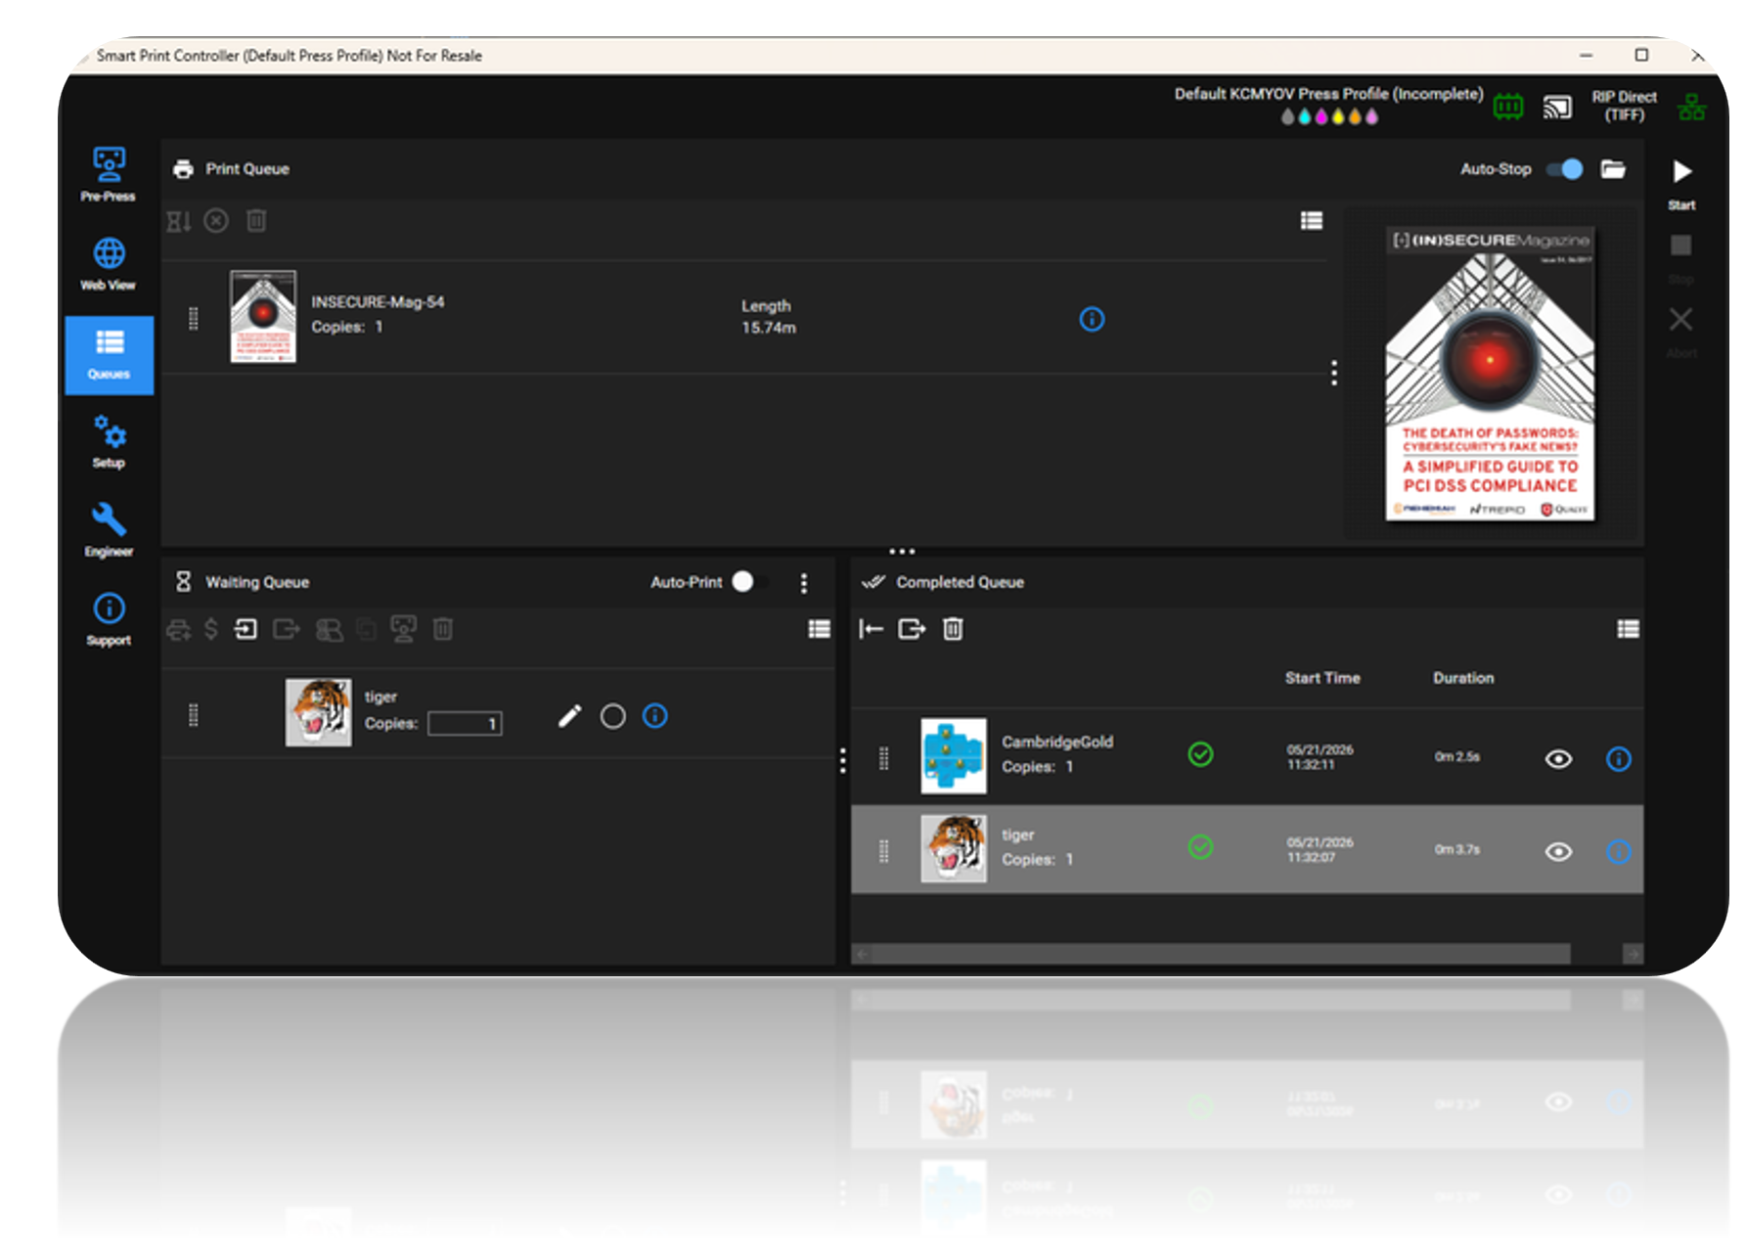Delete selected job in Completed Queue
The image size is (1747, 1260).
point(953,629)
